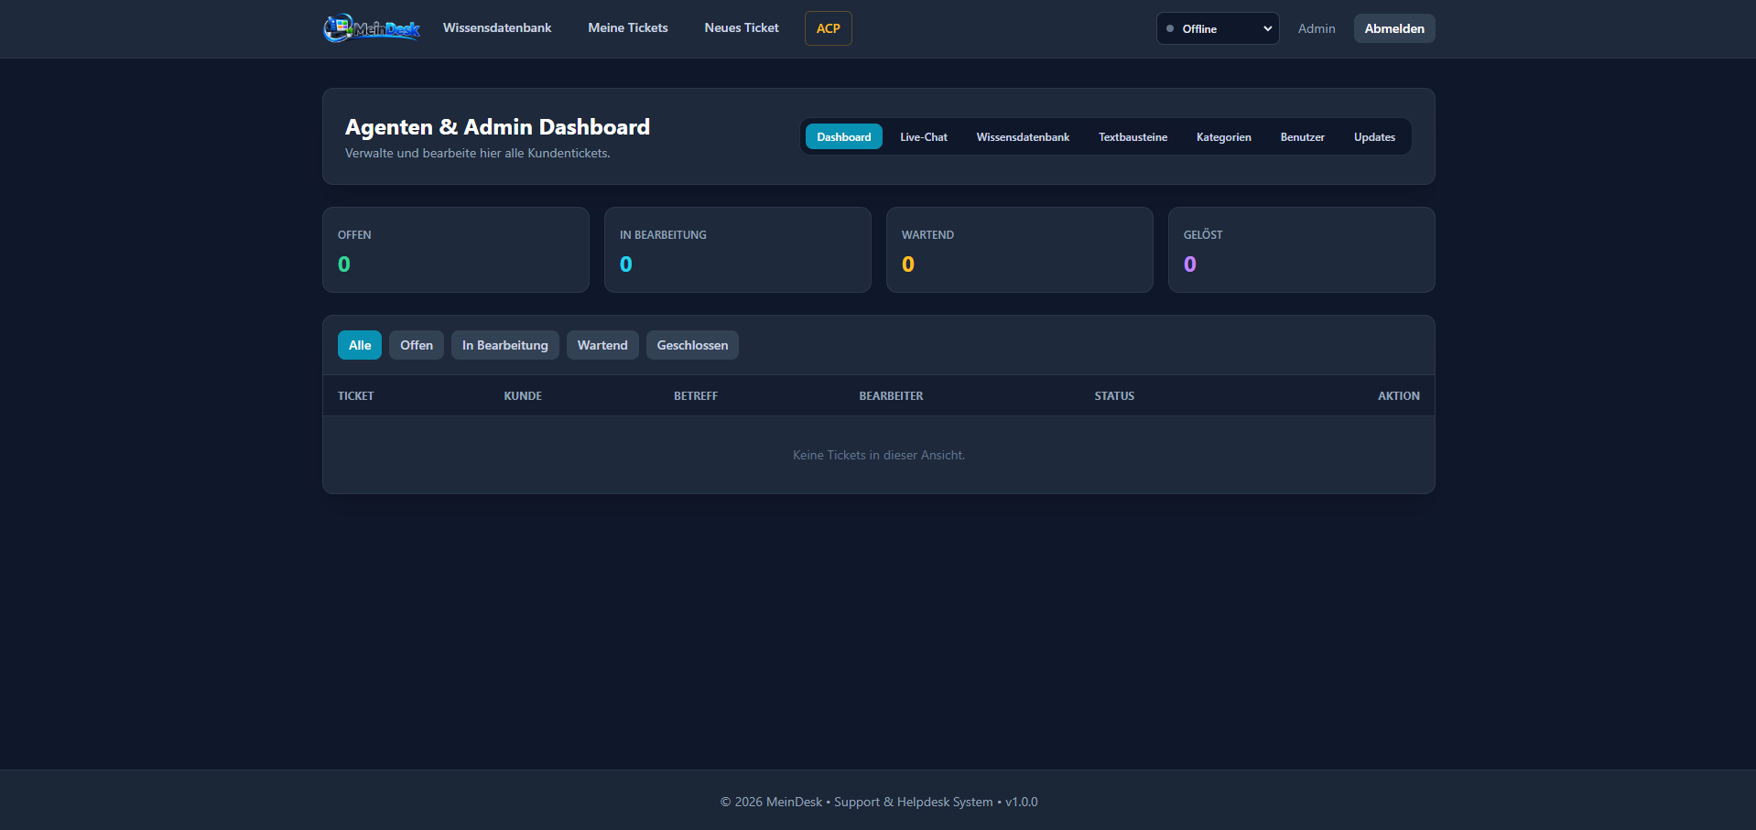1756x830 pixels.
Task: Go to Meine Tickets
Action: 628,28
